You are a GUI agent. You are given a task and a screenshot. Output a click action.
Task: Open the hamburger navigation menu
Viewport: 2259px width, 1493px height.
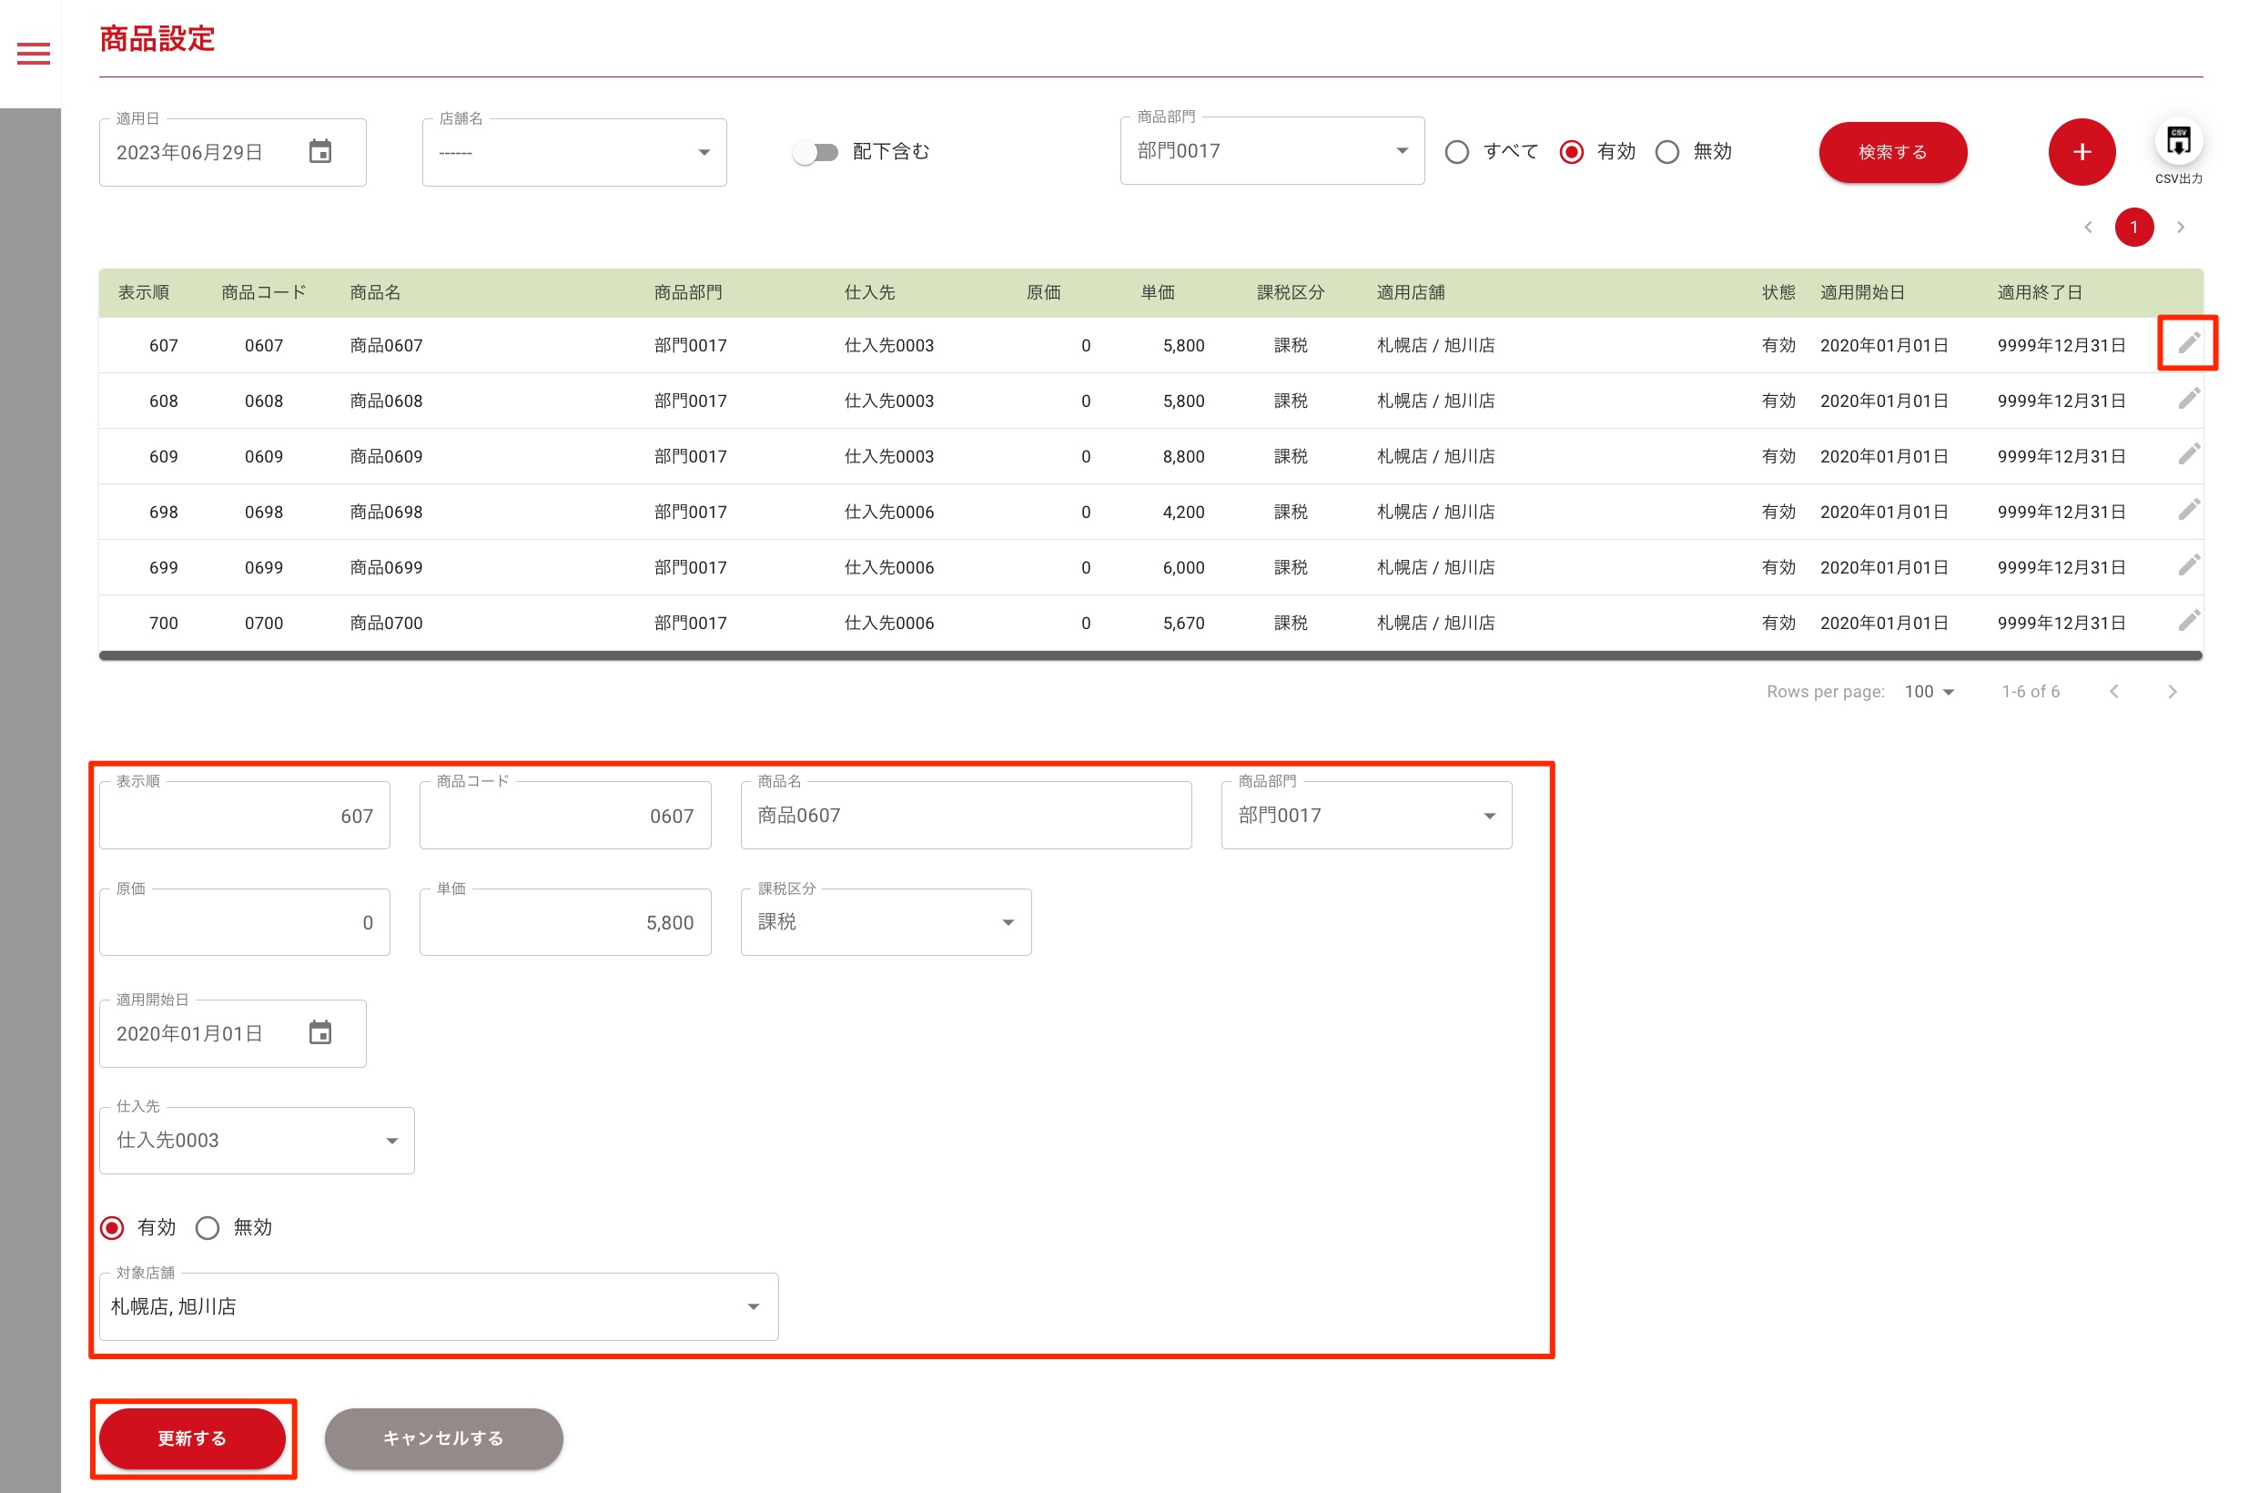click(x=34, y=54)
